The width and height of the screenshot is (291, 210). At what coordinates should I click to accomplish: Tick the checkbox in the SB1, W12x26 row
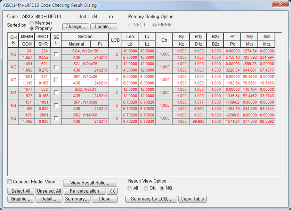pos(56,80)
